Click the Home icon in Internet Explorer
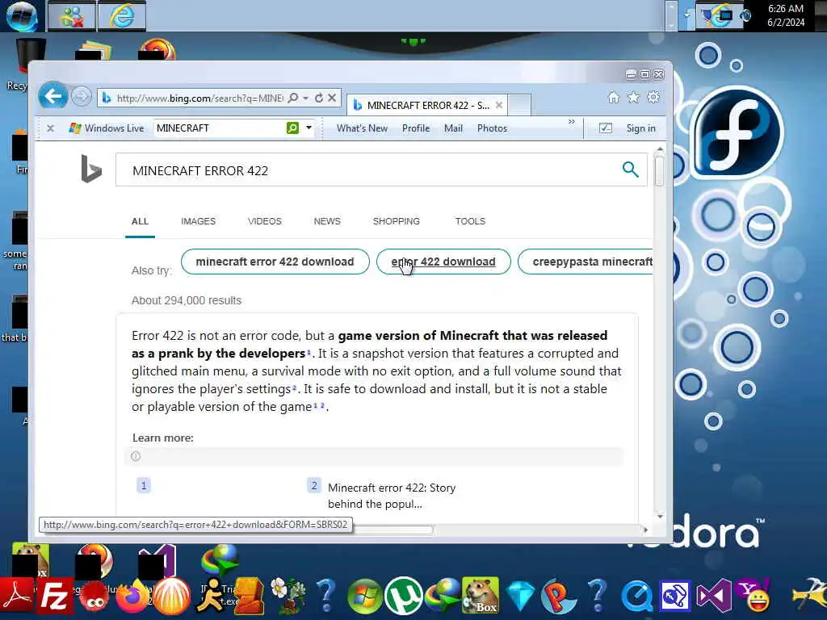The width and height of the screenshot is (827, 620). coord(614,98)
